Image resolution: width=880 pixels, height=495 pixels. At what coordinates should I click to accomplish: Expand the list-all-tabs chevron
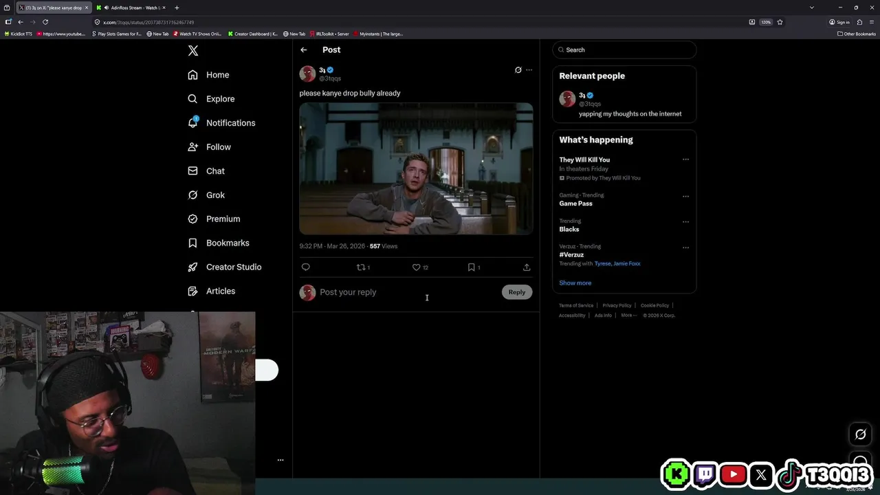(812, 8)
